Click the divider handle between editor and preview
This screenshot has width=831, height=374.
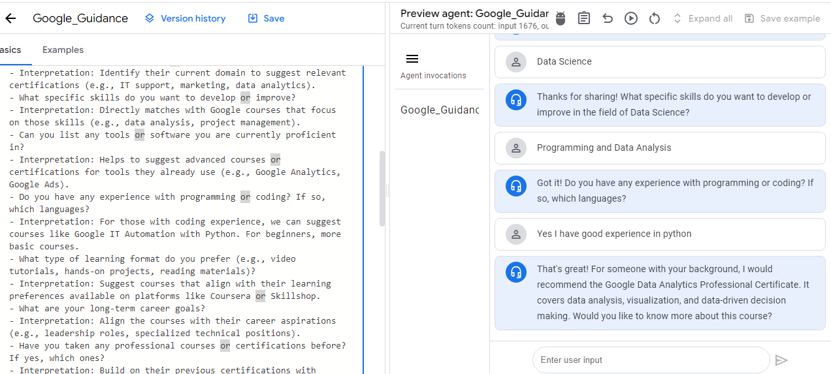[387, 189]
